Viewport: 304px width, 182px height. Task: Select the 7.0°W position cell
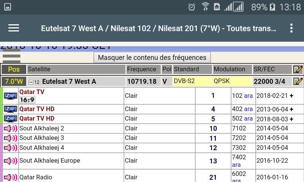click(14, 82)
